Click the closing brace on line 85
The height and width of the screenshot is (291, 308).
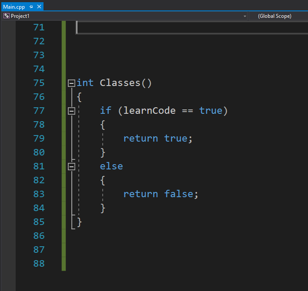(x=79, y=222)
